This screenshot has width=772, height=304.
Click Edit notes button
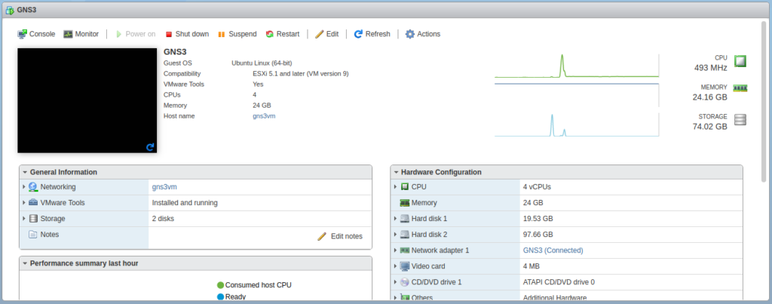pyautogui.click(x=340, y=236)
